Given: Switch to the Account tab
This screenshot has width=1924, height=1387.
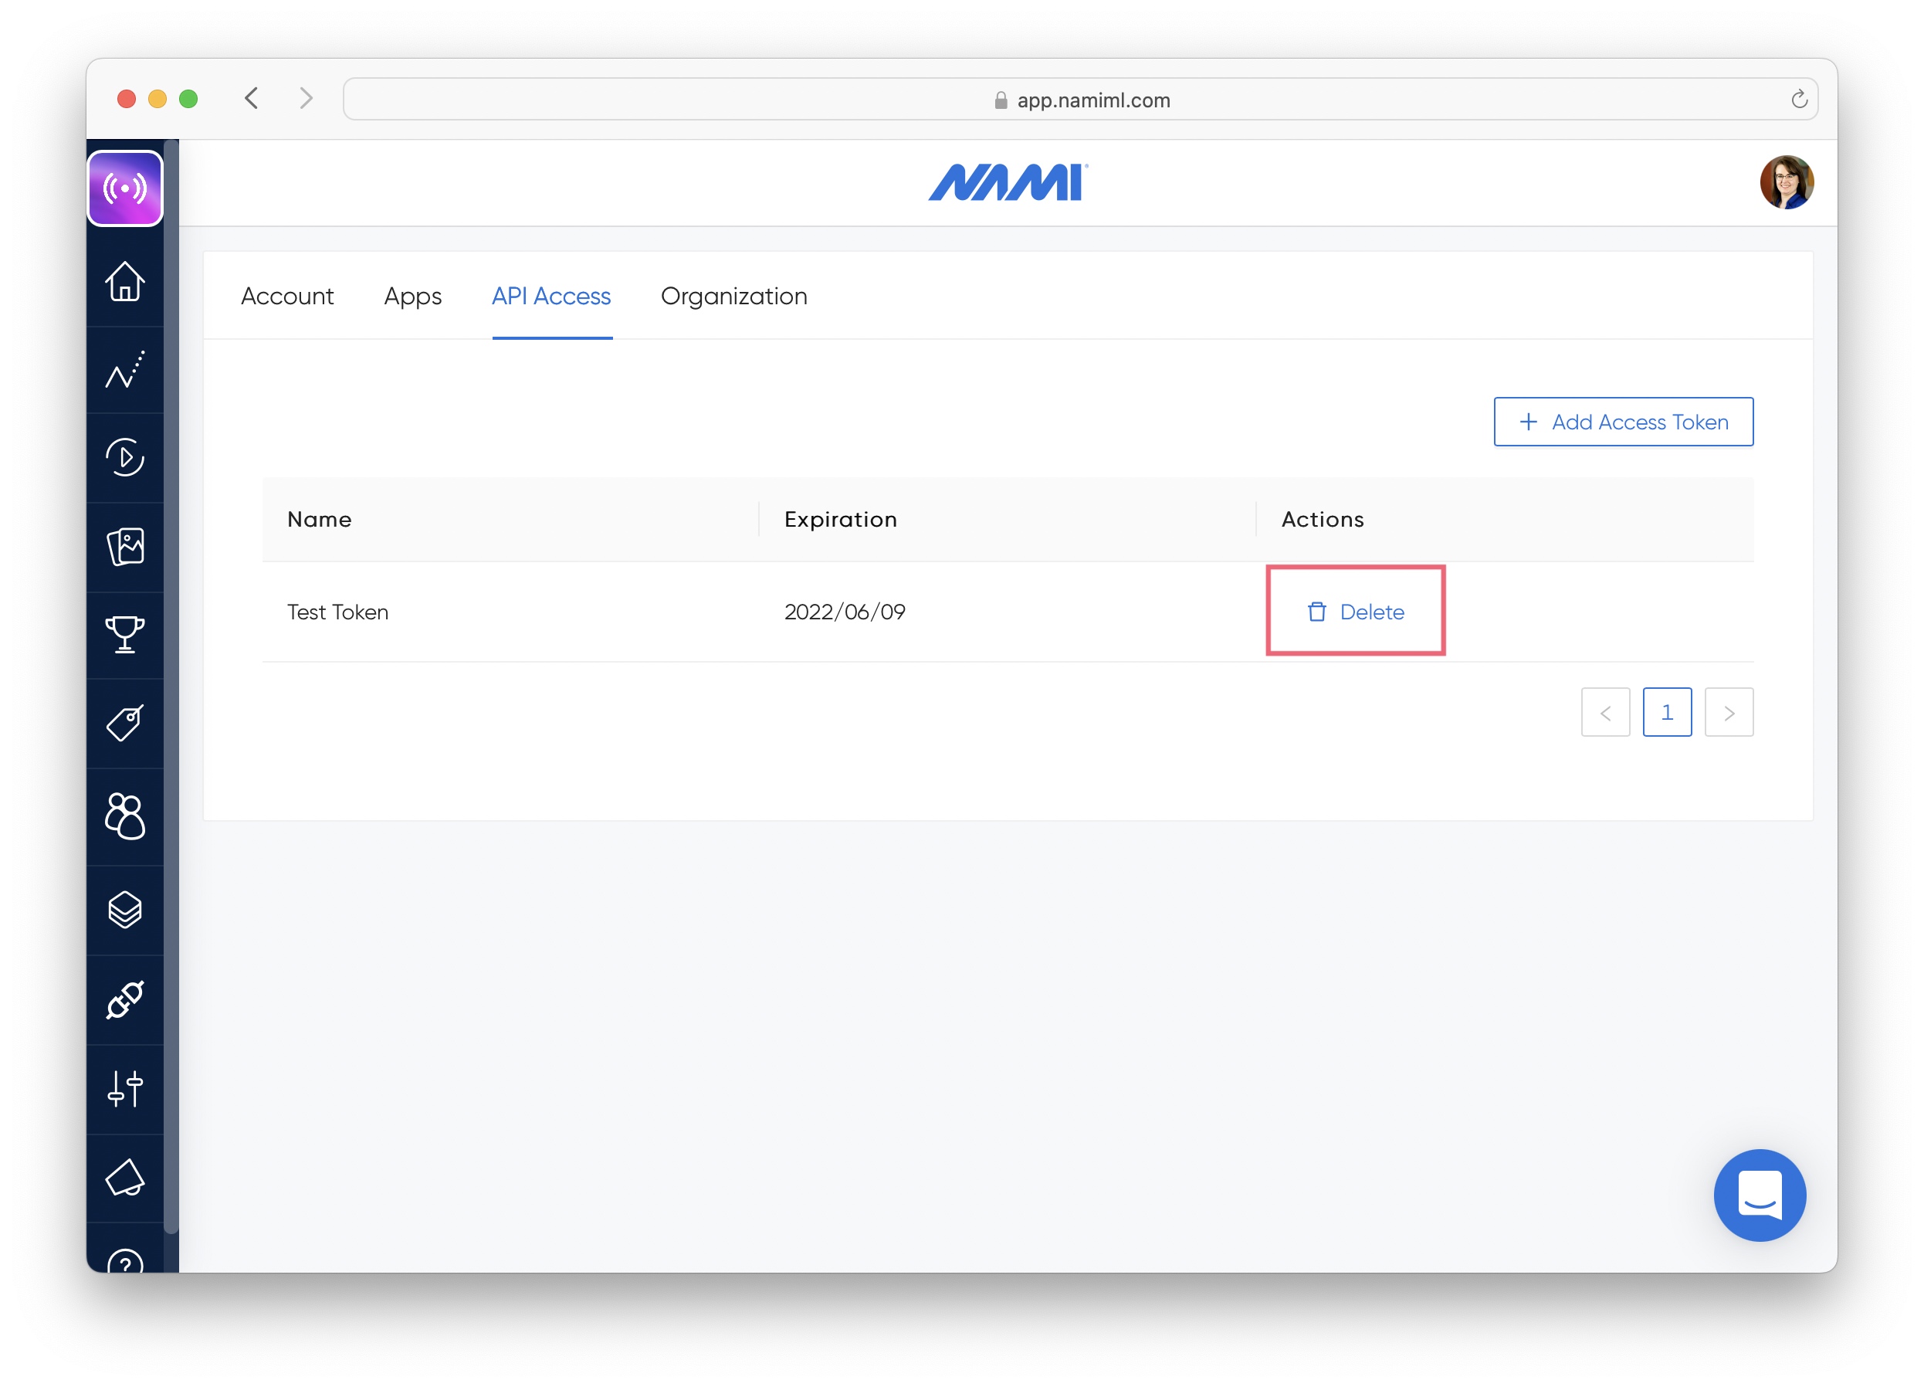Looking at the screenshot, I should 286,296.
